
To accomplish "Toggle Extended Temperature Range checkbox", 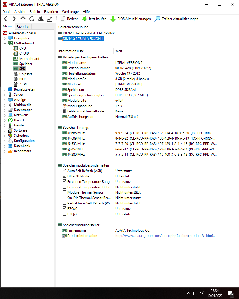I will pyautogui.click(x=64, y=181).
